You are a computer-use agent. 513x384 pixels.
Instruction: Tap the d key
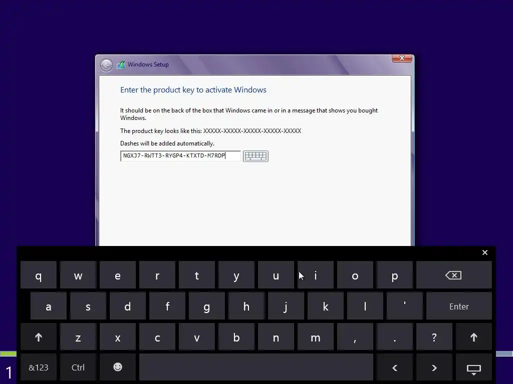coord(128,306)
